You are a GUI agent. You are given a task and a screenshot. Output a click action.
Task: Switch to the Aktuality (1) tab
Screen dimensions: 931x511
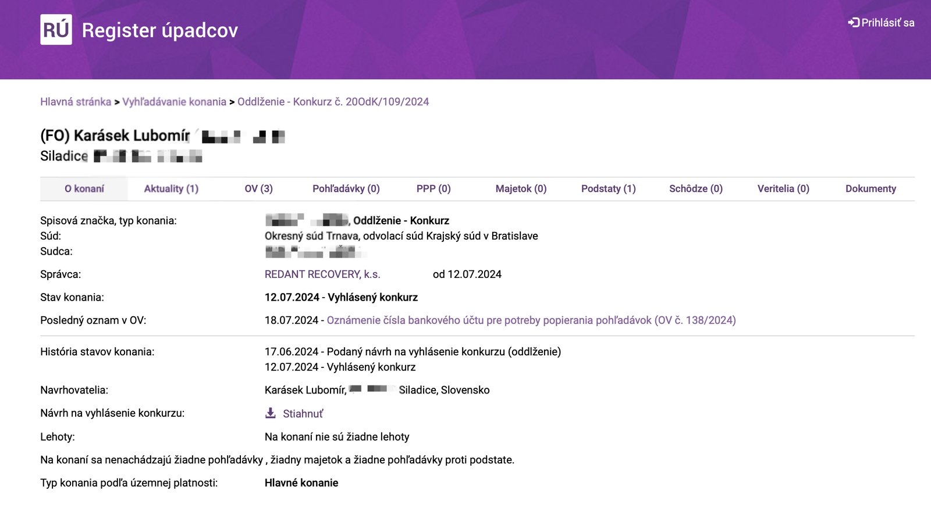pyautogui.click(x=172, y=189)
